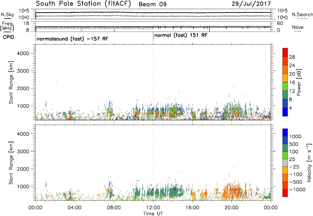Screen dimensions: 313x216
Task: Click normal (fast) 151 RF text
Action: point(181,35)
